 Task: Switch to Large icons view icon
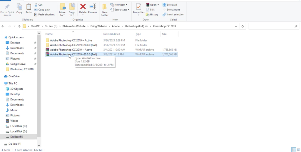click(298, 150)
